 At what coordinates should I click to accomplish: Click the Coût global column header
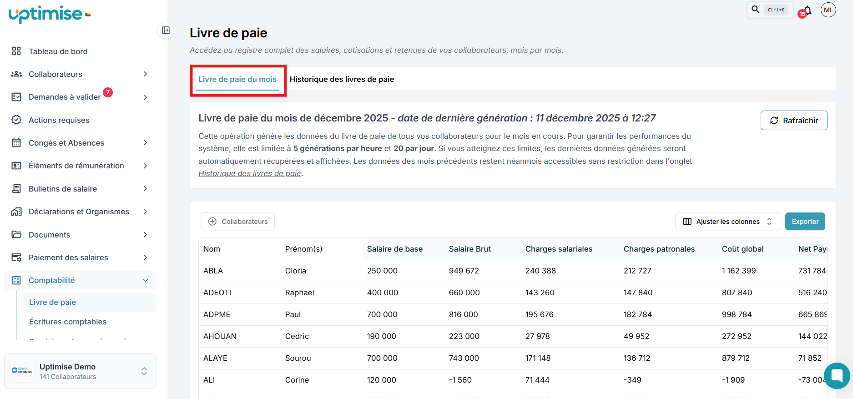pyautogui.click(x=742, y=249)
